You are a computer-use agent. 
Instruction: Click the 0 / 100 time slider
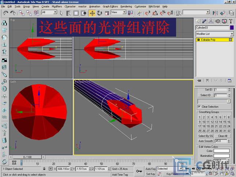coord(27,157)
